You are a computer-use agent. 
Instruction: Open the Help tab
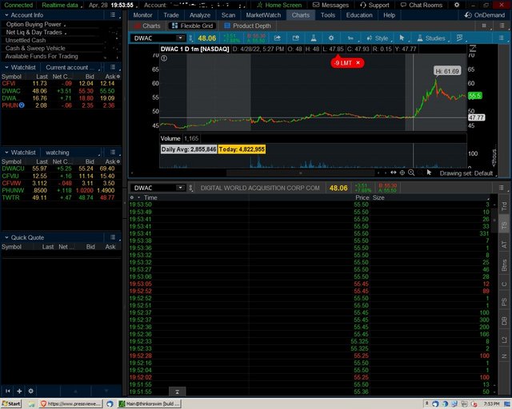coord(389,15)
